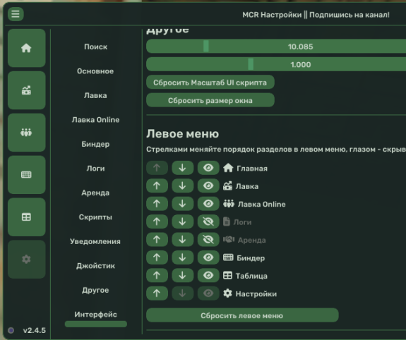Image resolution: width=406 pixels, height=340 pixels.
Task: Select the Скрипты menu section
Action: click(95, 217)
